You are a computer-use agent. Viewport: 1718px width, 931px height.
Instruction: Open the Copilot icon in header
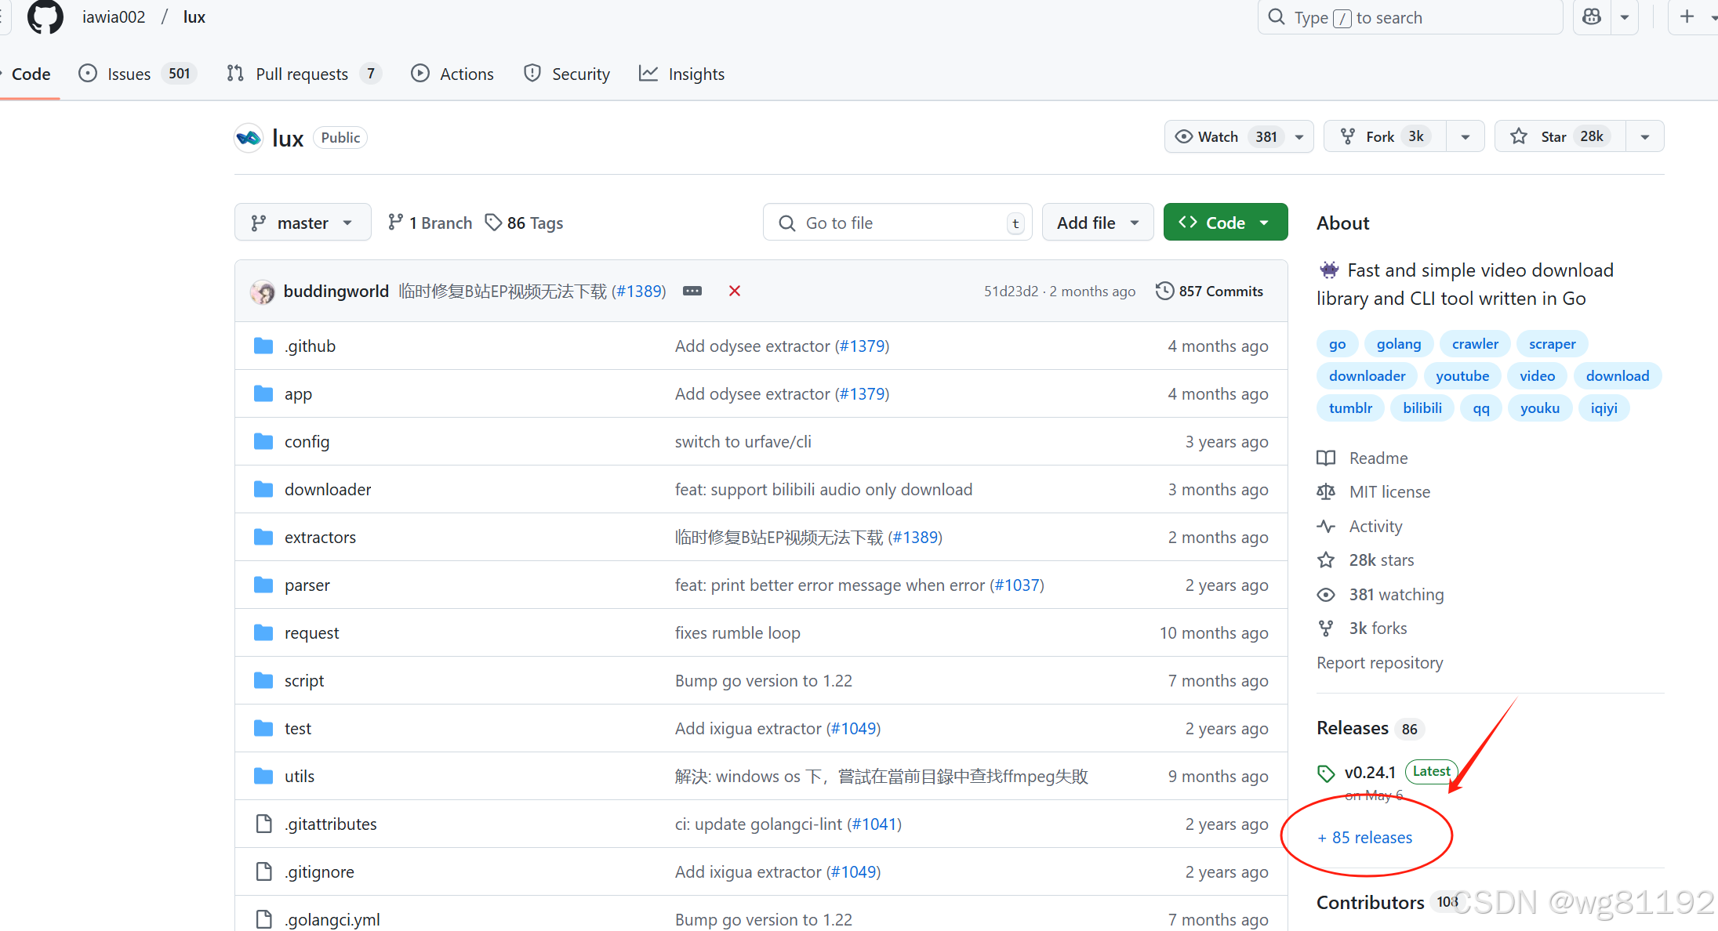1592,17
